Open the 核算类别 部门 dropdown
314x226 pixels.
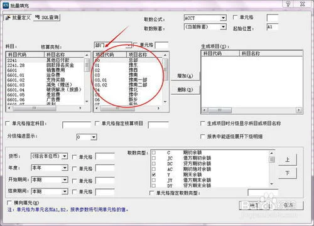pyautogui.click(x=129, y=45)
